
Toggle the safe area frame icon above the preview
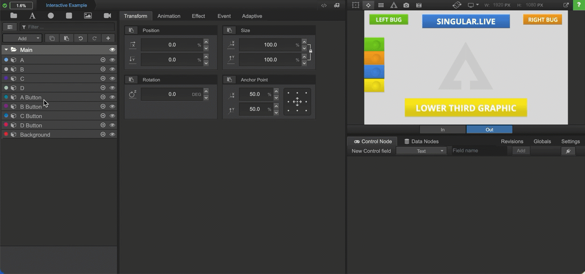coord(355,5)
